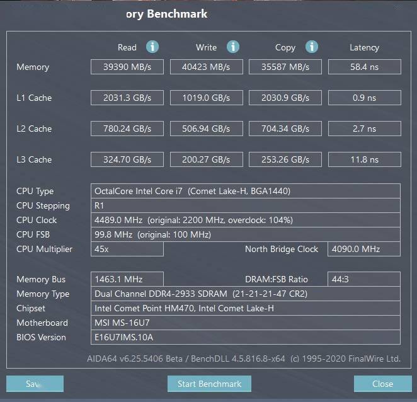This screenshot has width=417, height=402.
Task: Click the Memory row label
Action: click(x=33, y=67)
